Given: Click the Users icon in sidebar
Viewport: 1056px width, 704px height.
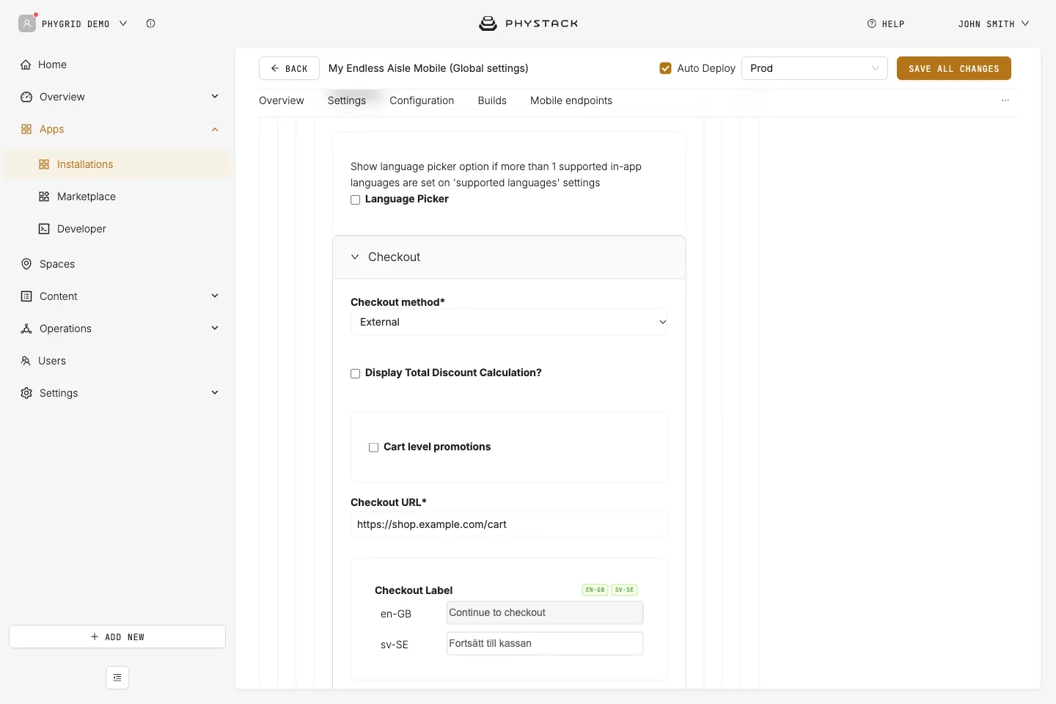Looking at the screenshot, I should coord(26,361).
